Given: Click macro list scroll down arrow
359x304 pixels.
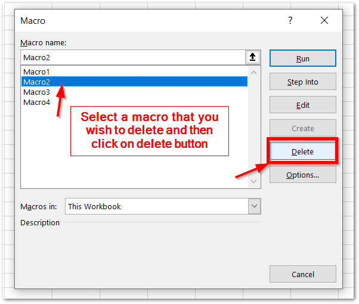Looking at the screenshot, I should point(253,181).
